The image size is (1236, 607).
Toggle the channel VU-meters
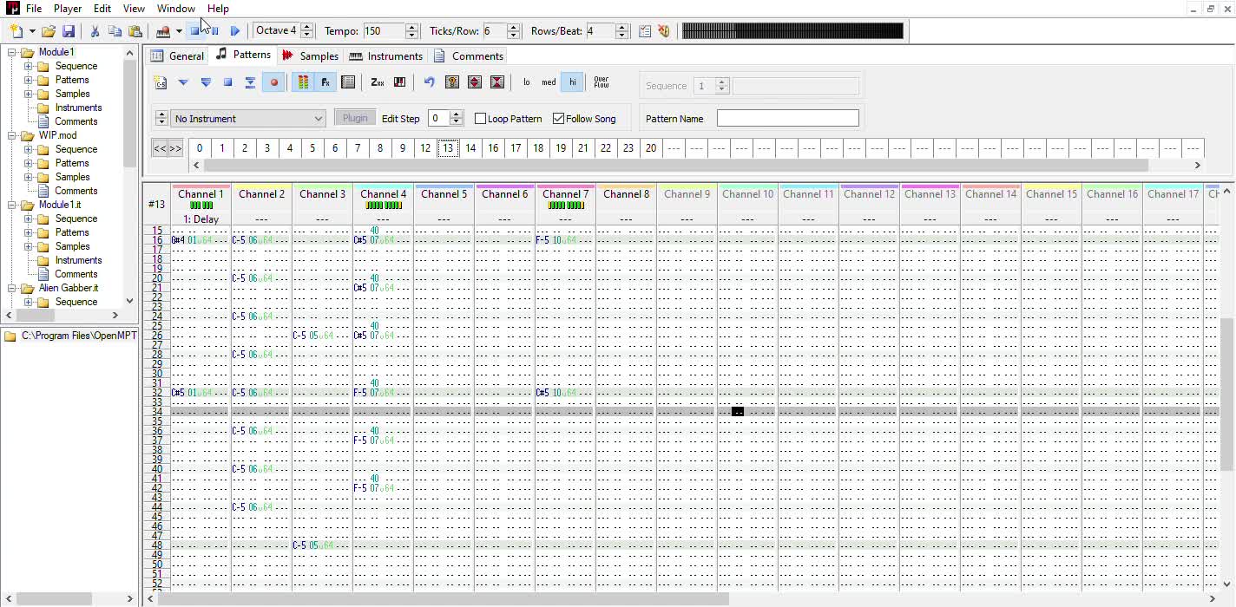click(303, 82)
